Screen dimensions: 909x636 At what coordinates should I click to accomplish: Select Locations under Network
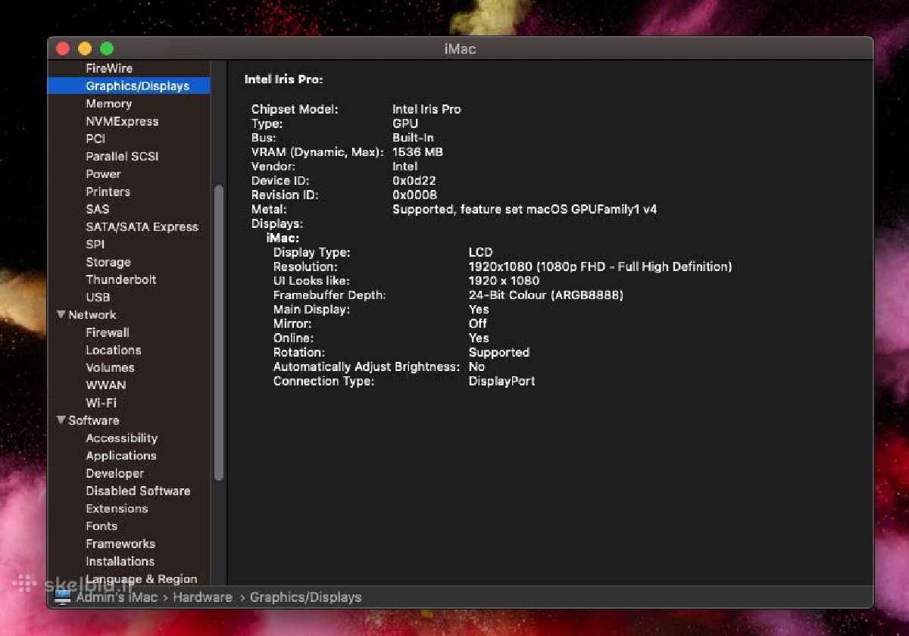point(113,350)
